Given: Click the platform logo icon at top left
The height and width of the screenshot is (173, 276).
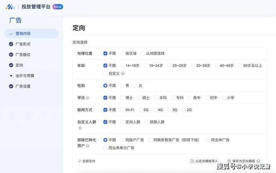Looking at the screenshot, I should tap(10, 7).
